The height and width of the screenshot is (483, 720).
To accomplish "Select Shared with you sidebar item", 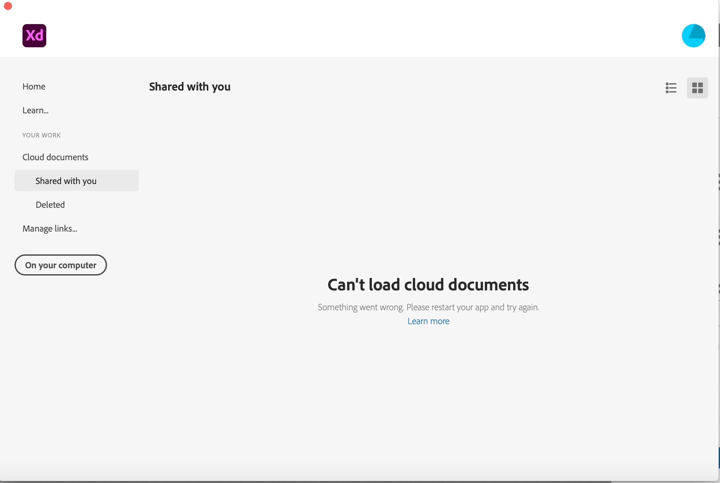I will tap(66, 181).
